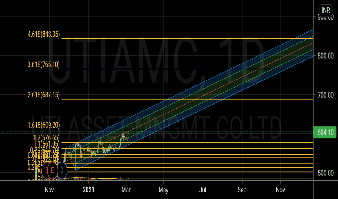Click the May label on time axis
Viewport: 338px width, 199px height.
pos(164,190)
